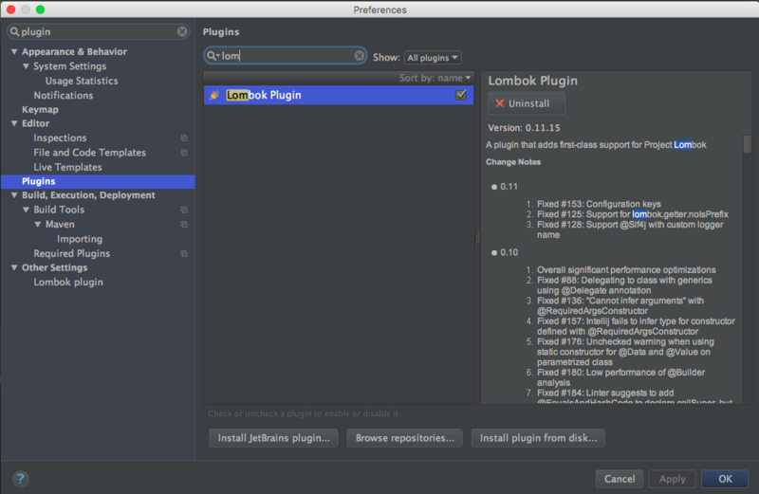Click the project-level icon beside Inspections

pyautogui.click(x=184, y=137)
